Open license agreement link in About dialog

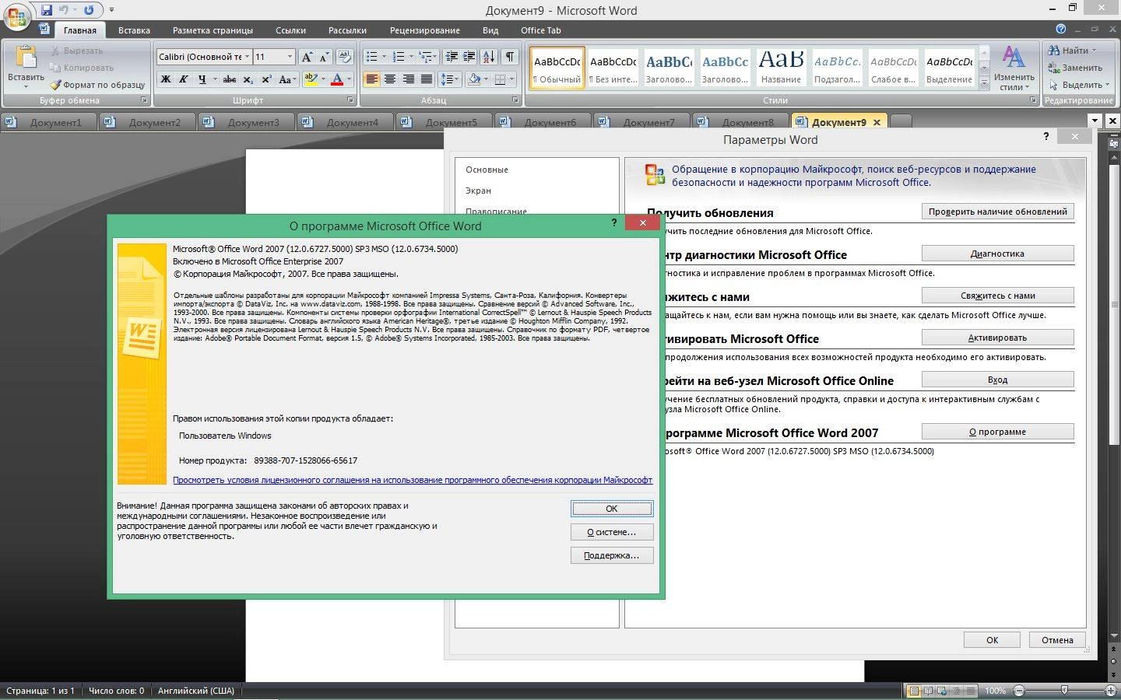[x=413, y=480]
